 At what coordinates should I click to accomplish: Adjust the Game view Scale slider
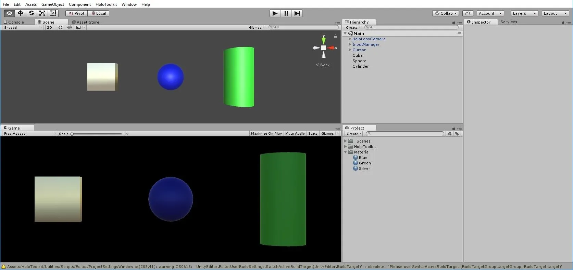tap(97, 134)
